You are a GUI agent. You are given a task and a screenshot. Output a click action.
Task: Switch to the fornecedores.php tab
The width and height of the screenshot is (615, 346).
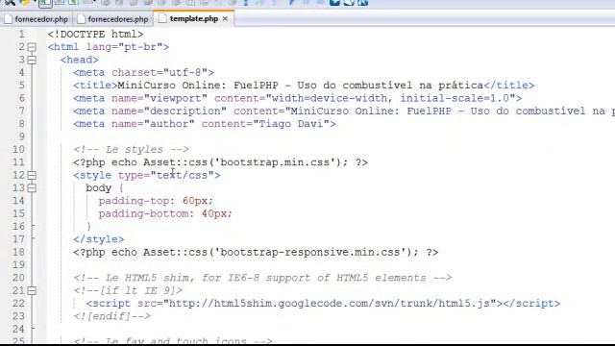point(113,19)
